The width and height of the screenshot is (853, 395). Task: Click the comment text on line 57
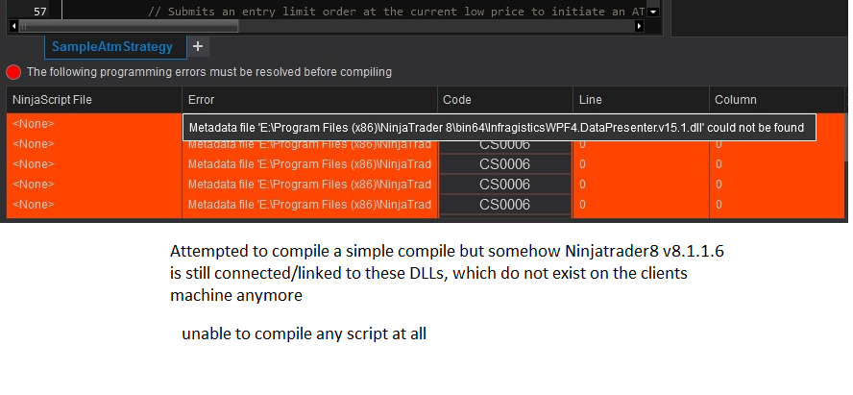click(x=384, y=12)
